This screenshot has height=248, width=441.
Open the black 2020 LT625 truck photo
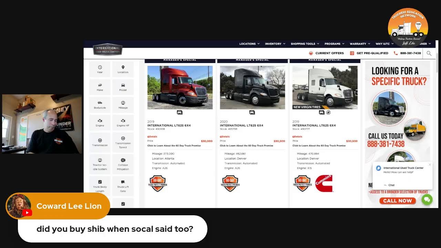click(252, 87)
